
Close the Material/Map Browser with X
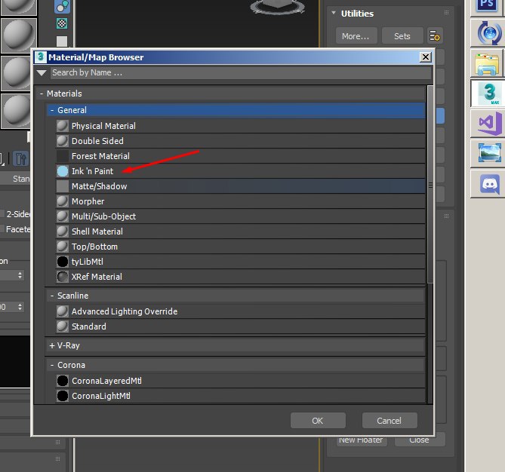[x=426, y=57]
